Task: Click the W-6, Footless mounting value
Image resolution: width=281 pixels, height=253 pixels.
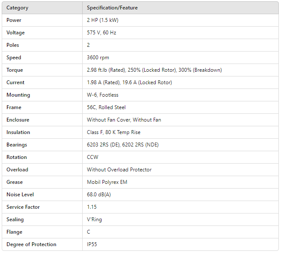Action: [x=102, y=95]
